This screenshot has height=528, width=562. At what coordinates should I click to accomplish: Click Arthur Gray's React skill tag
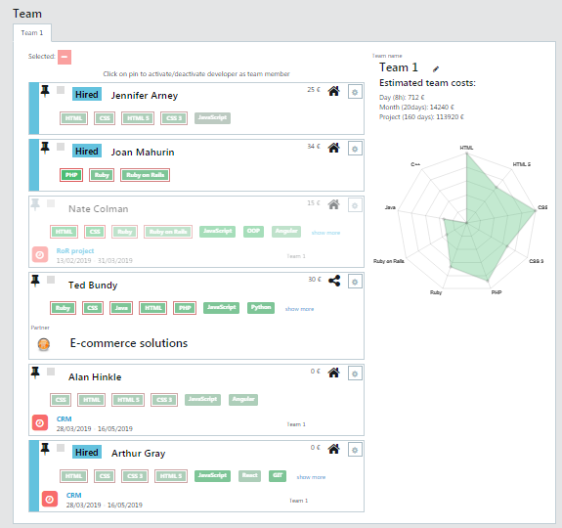250,475
